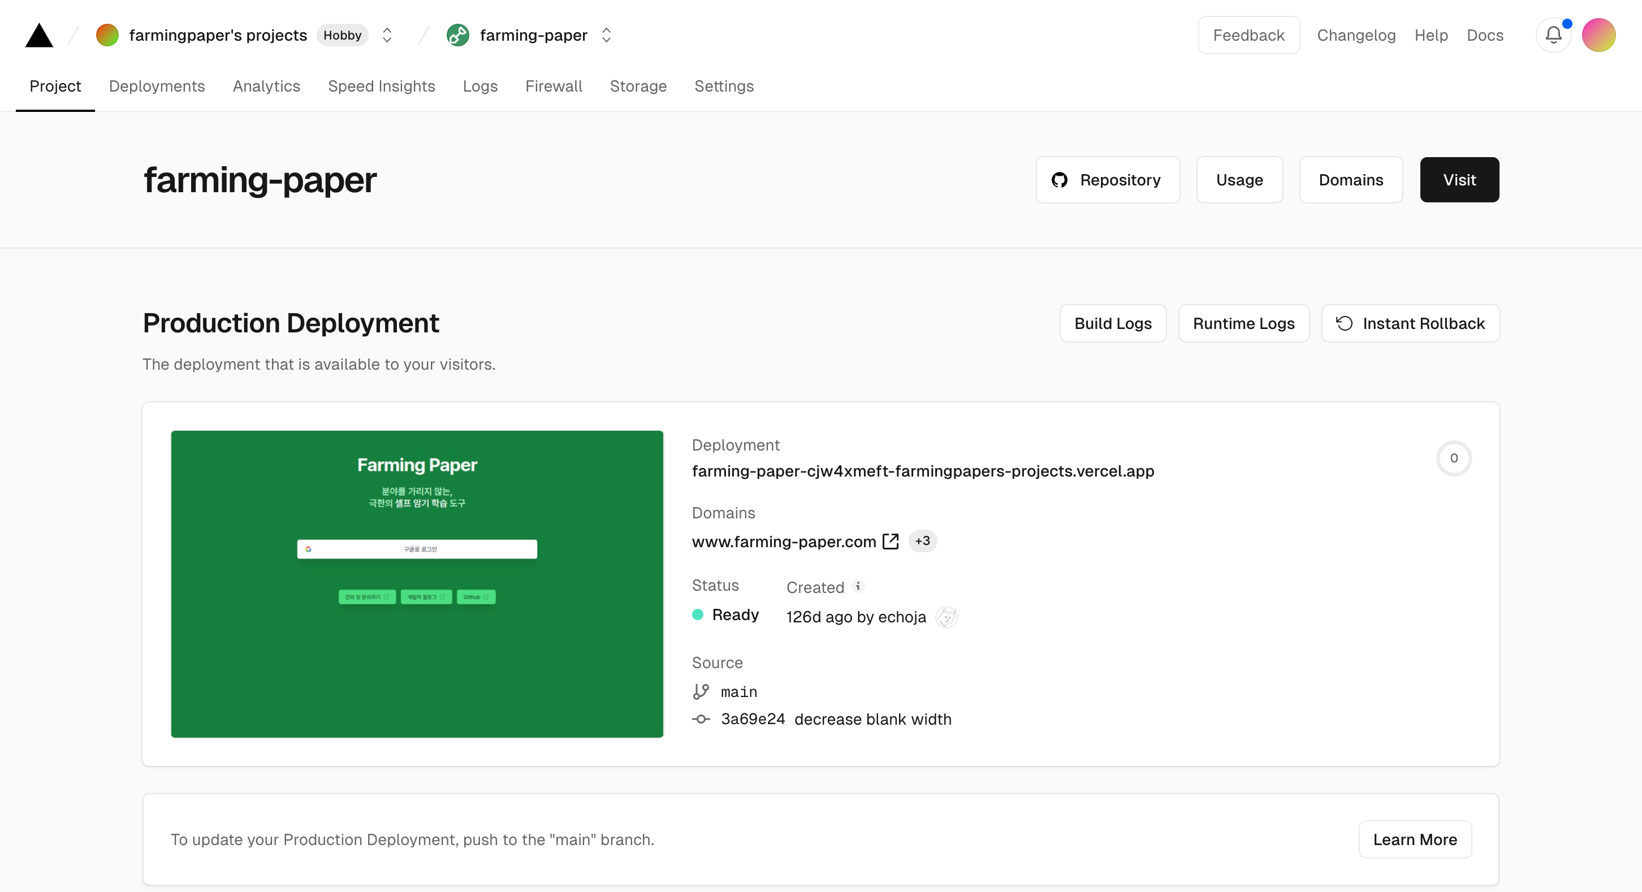Click the Farming Paper deployment preview thumbnail
1642x892 pixels.
pyautogui.click(x=417, y=583)
